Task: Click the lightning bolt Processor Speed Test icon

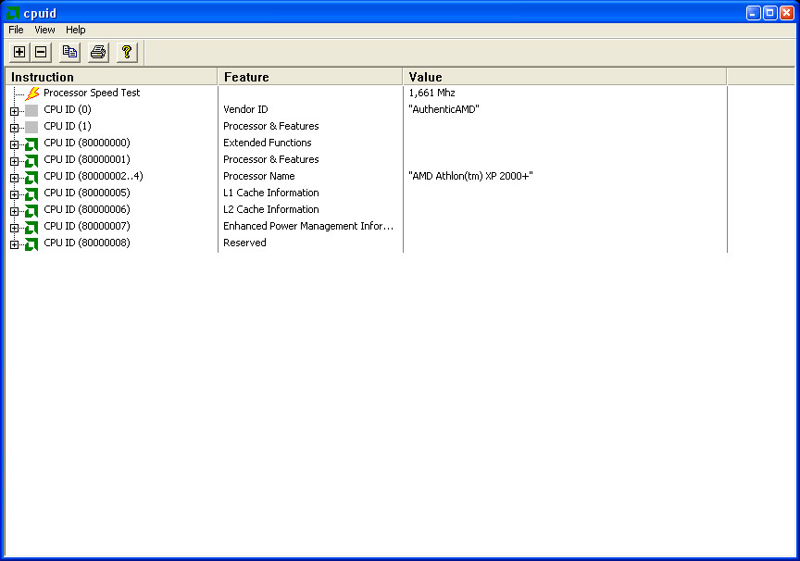Action: [32, 93]
